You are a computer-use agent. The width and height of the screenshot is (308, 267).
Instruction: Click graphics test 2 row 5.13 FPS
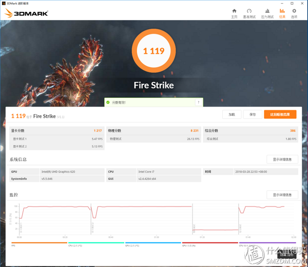point(57,147)
